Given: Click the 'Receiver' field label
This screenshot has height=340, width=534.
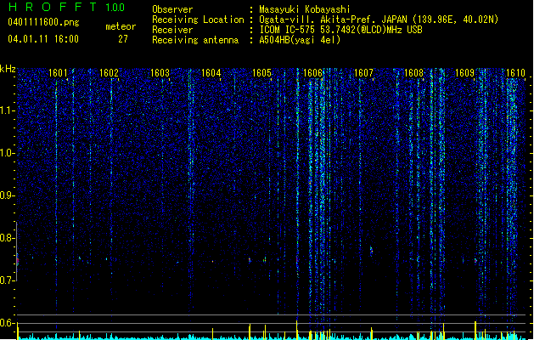Looking at the screenshot, I should coord(172,30).
